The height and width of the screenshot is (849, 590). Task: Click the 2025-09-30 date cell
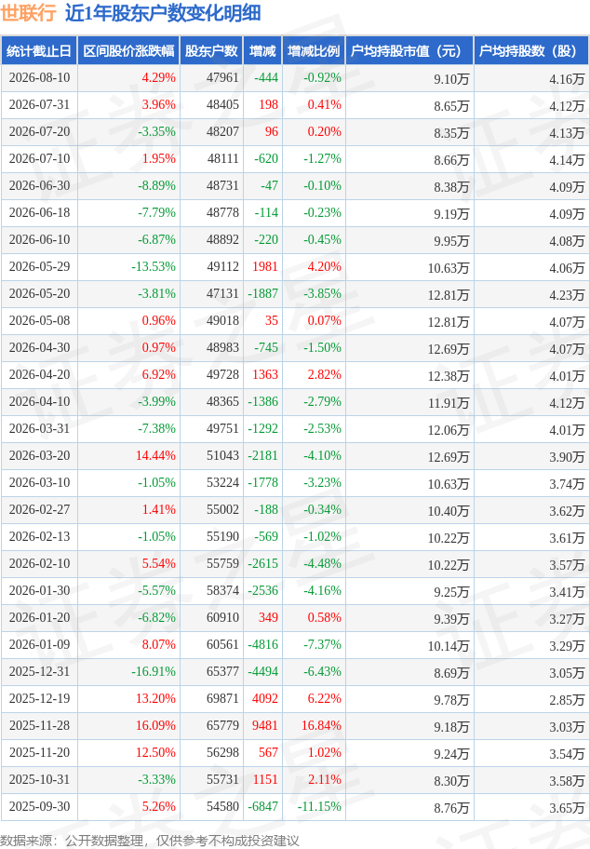click(39, 806)
